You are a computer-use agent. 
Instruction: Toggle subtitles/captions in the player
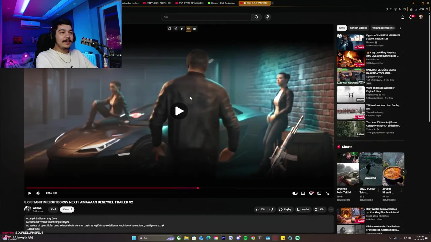[303, 193]
